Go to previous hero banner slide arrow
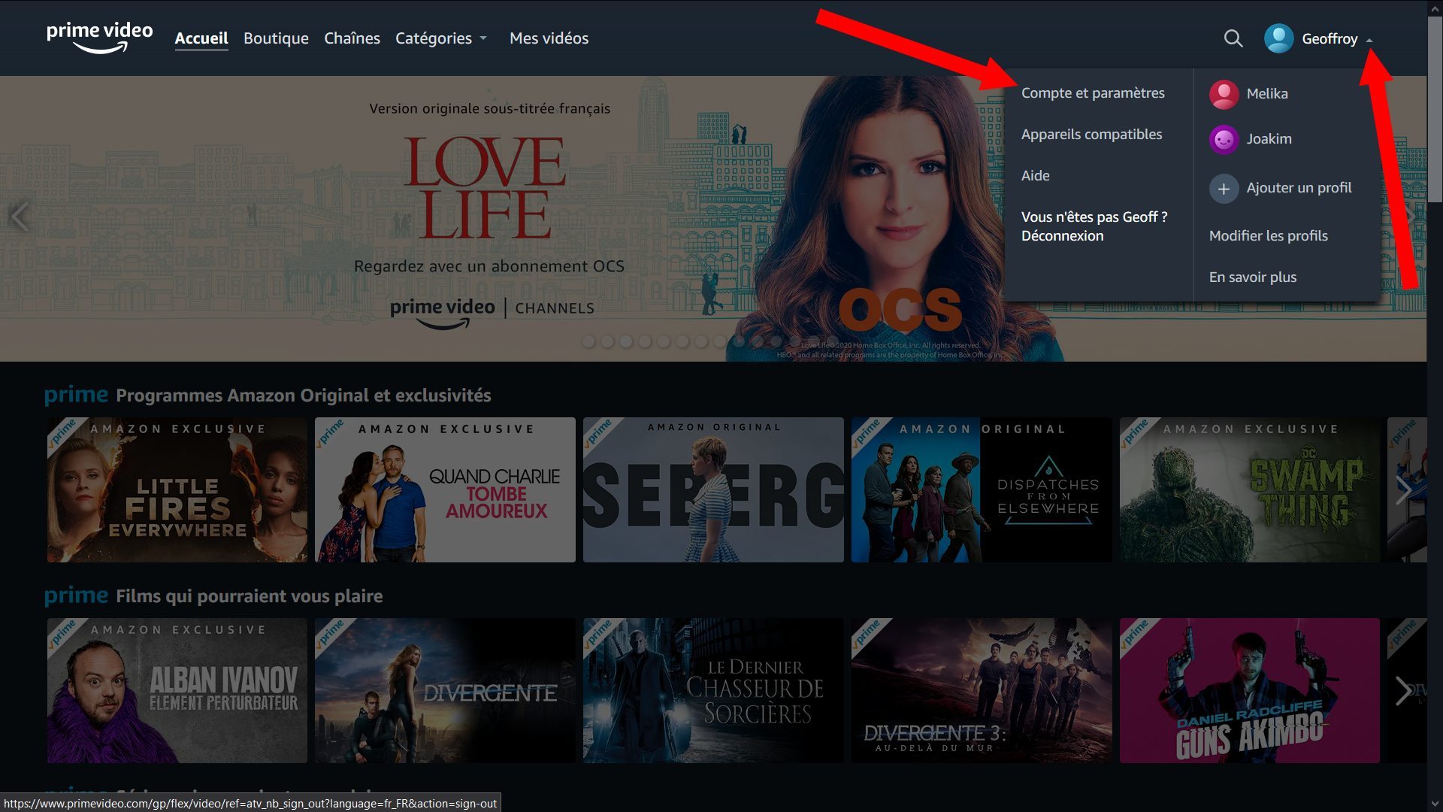The width and height of the screenshot is (1443, 812). tap(20, 217)
